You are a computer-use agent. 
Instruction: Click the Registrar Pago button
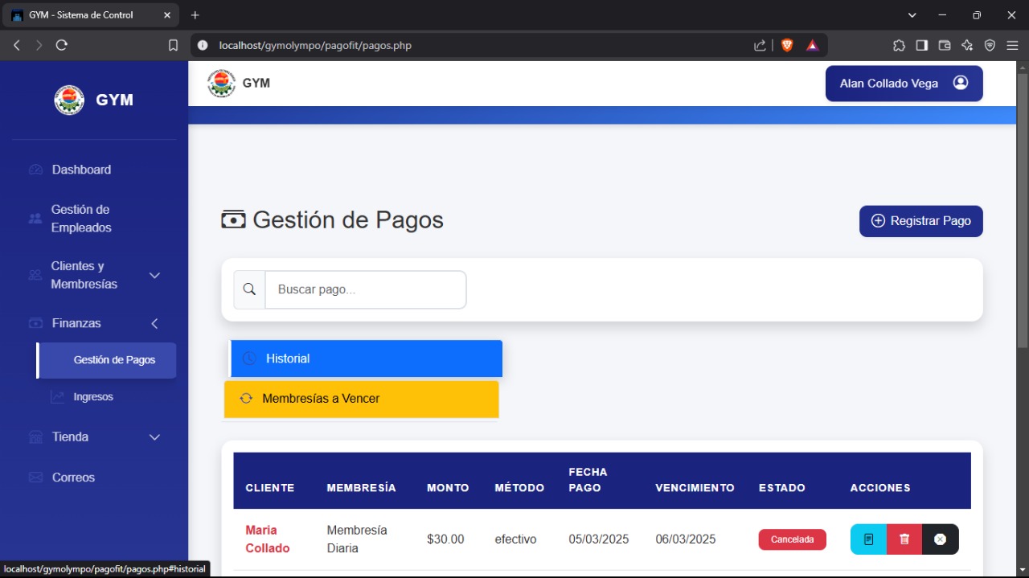(920, 221)
